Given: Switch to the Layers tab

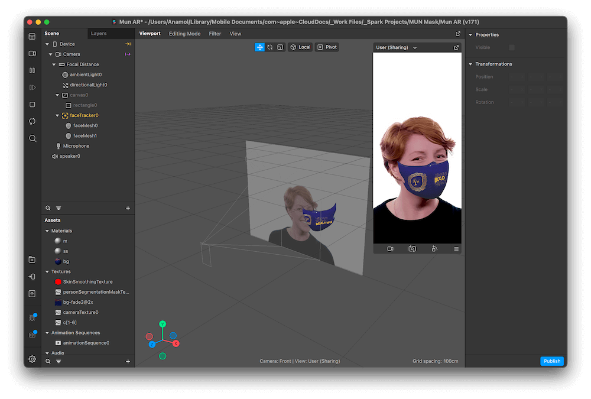Looking at the screenshot, I should pyautogui.click(x=99, y=34).
